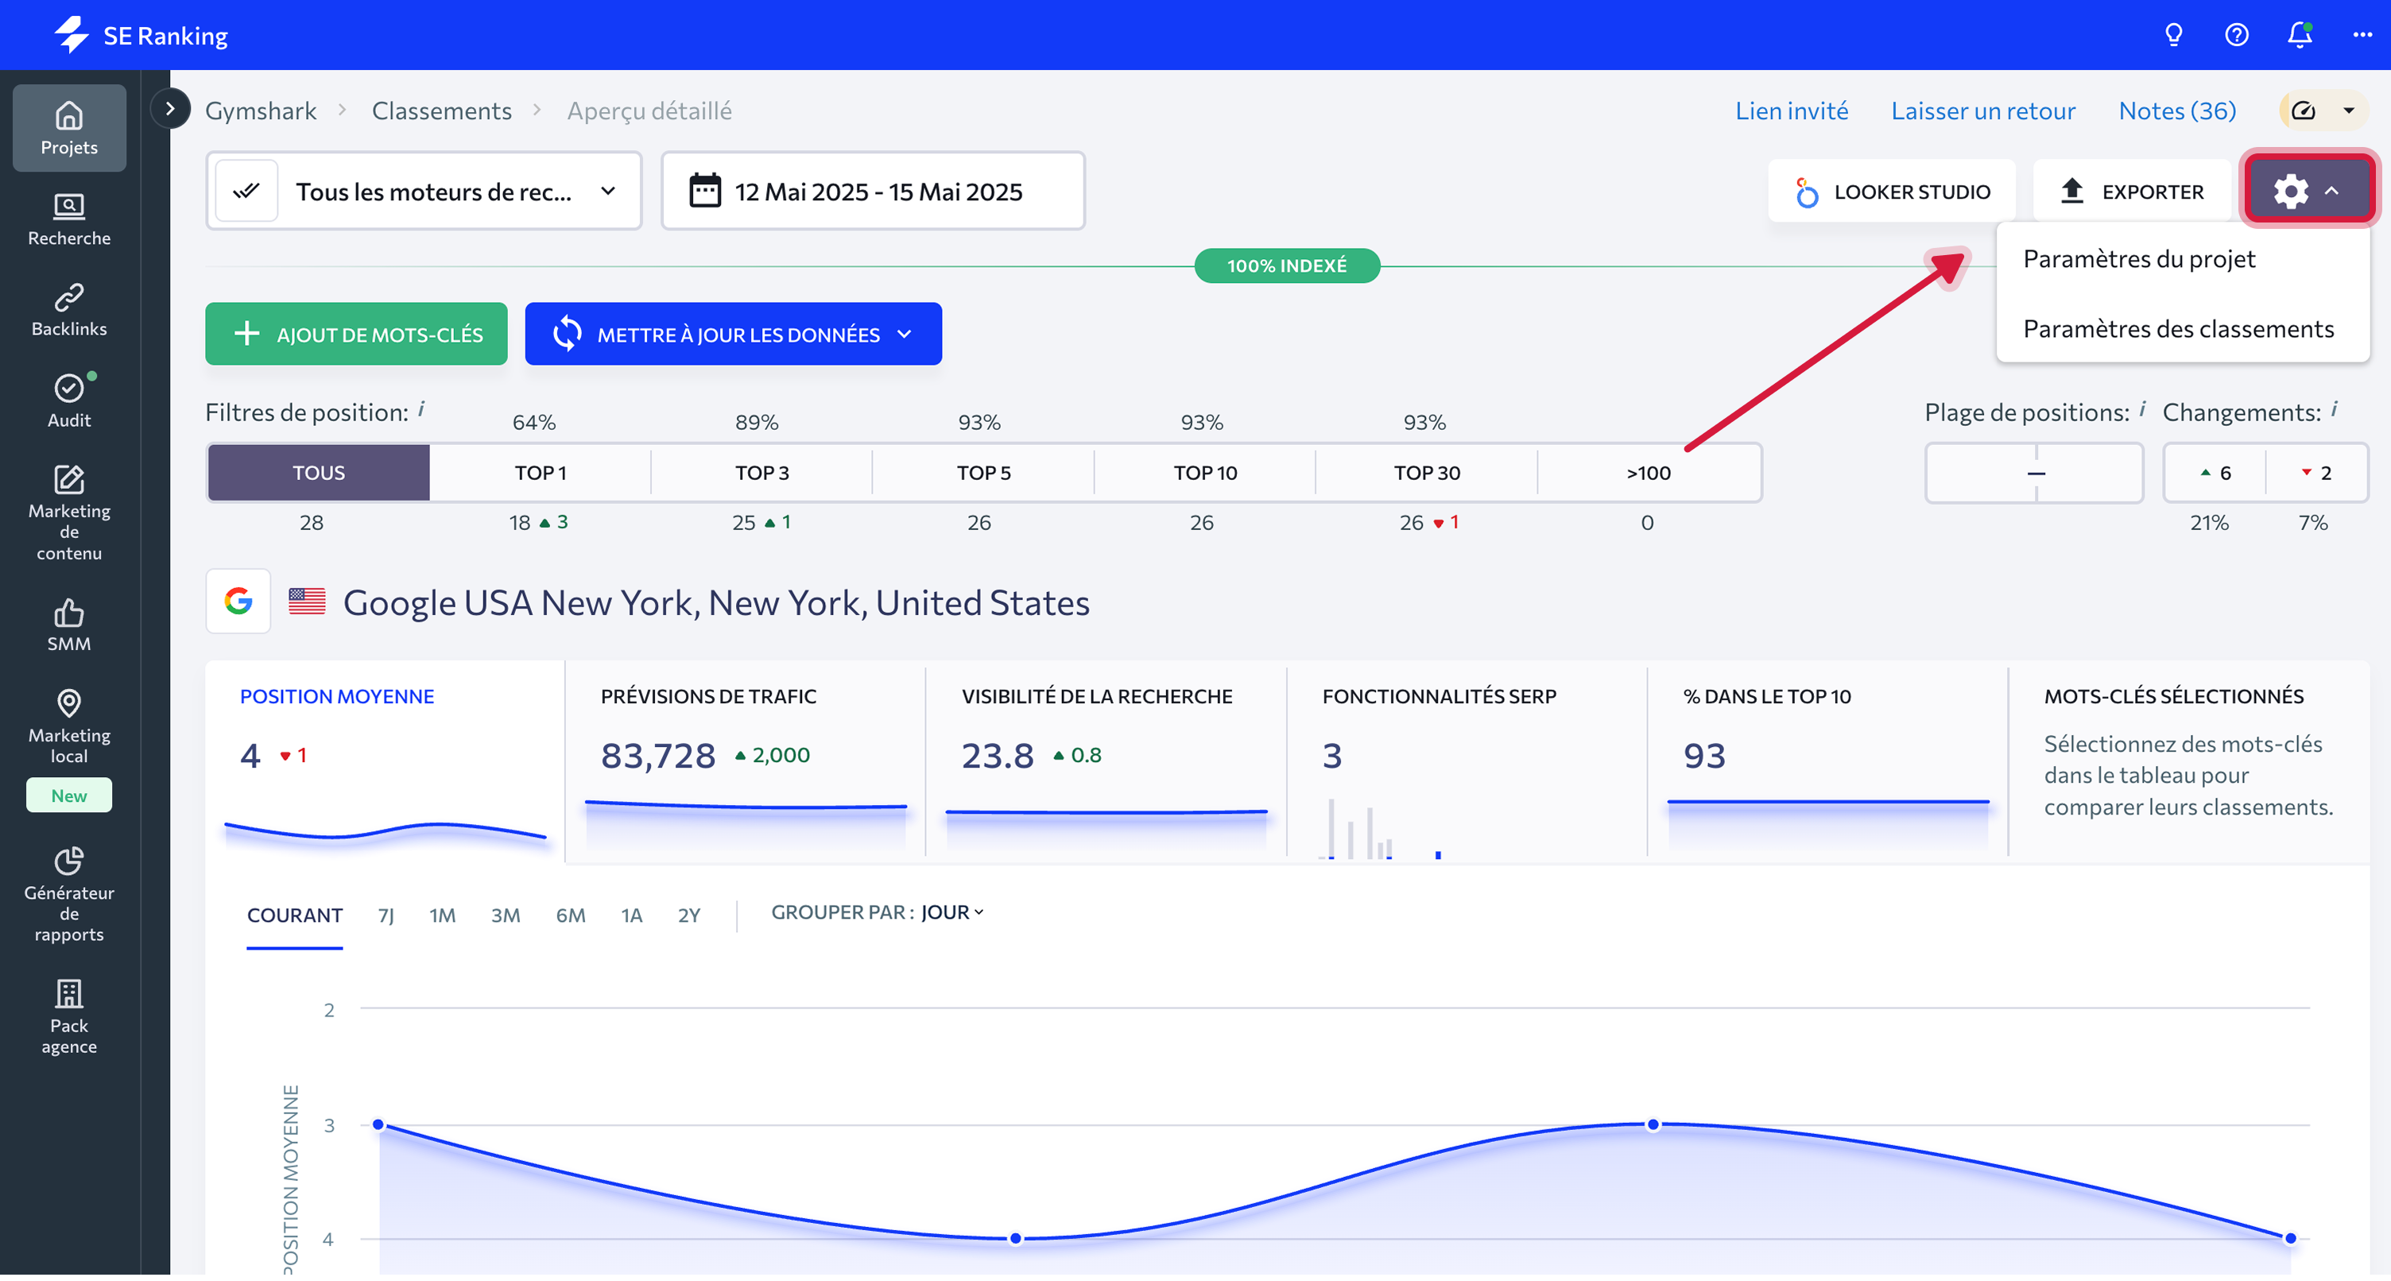Click the double-check search engine icon
2391x1281 pixels.
pyautogui.click(x=246, y=192)
